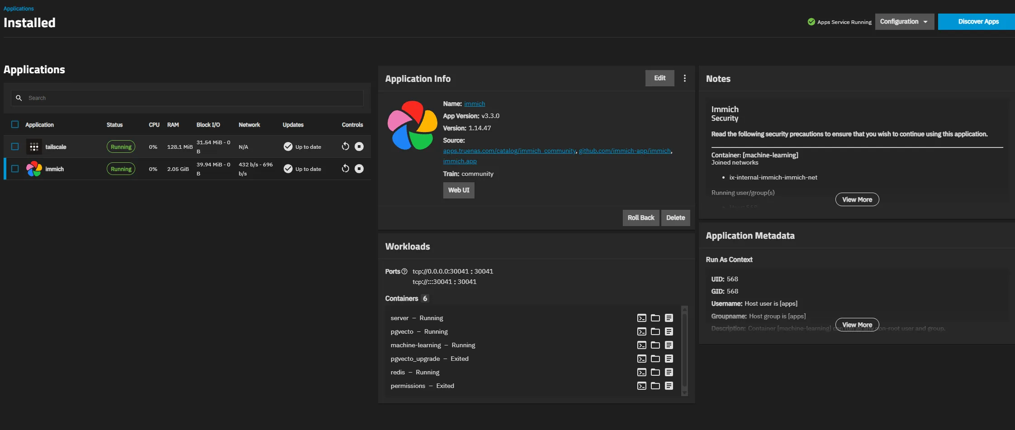The height and width of the screenshot is (430, 1015).
Task: Open the Configuration dropdown
Action: 904,22
